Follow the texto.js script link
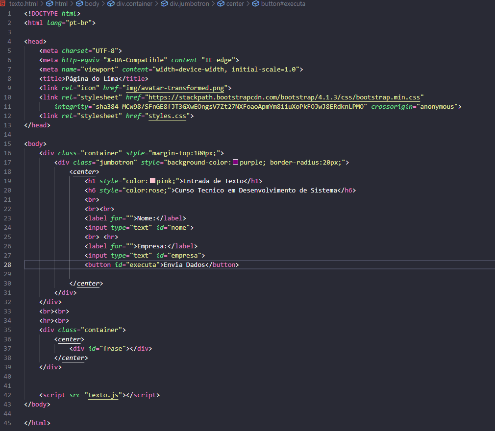Image resolution: width=495 pixels, height=431 pixels. (103, 395)
